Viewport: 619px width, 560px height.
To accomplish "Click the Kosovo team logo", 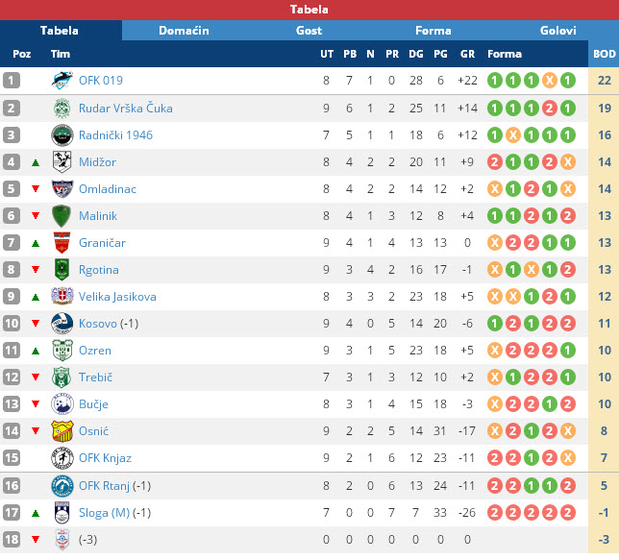I will pyautogui.click(x=62, y=324).
